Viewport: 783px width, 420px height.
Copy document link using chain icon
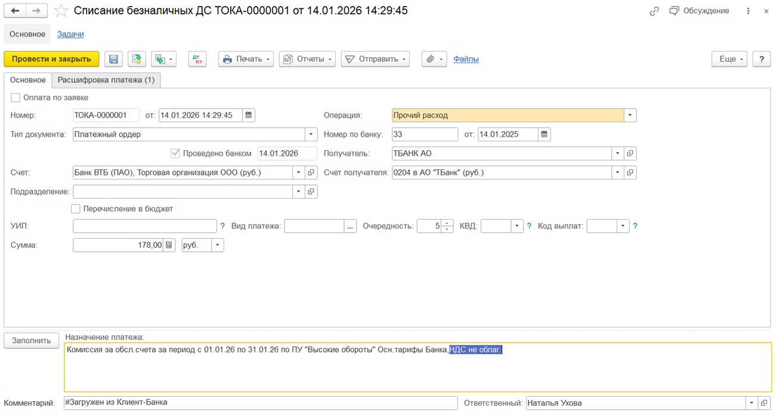(654, 11)
